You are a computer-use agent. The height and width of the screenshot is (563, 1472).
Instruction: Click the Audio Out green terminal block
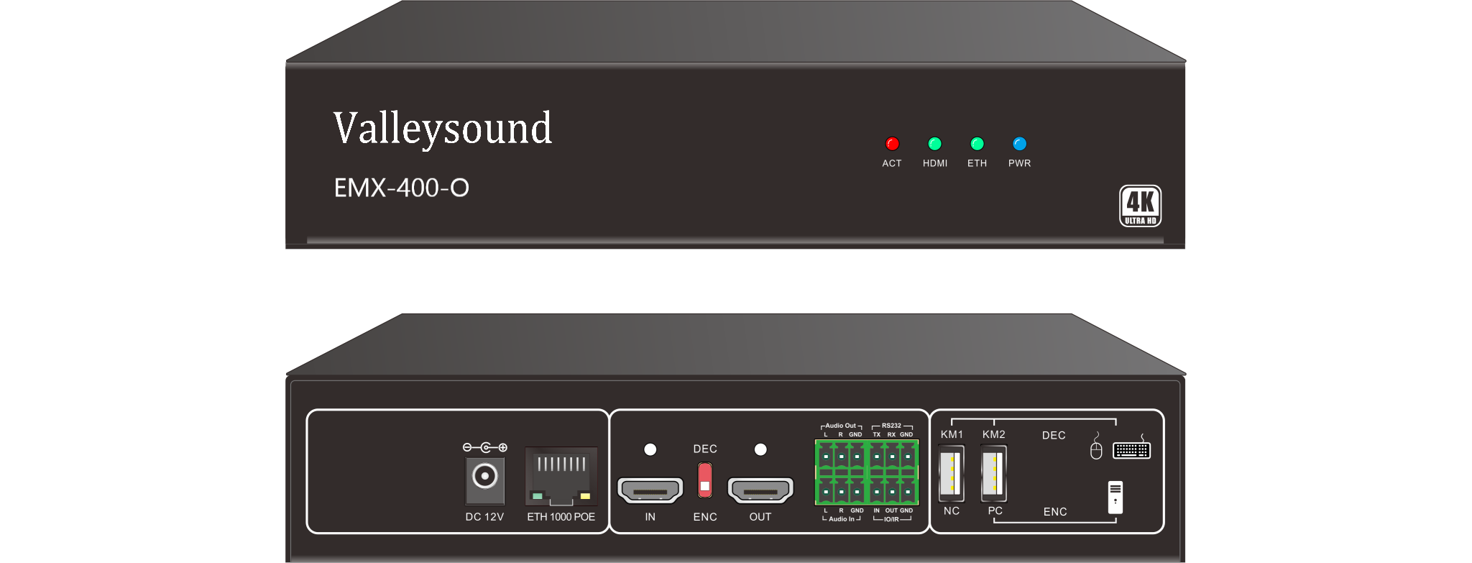click(841, 456)
